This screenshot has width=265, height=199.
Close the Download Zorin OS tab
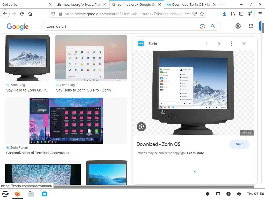(214, 5)
